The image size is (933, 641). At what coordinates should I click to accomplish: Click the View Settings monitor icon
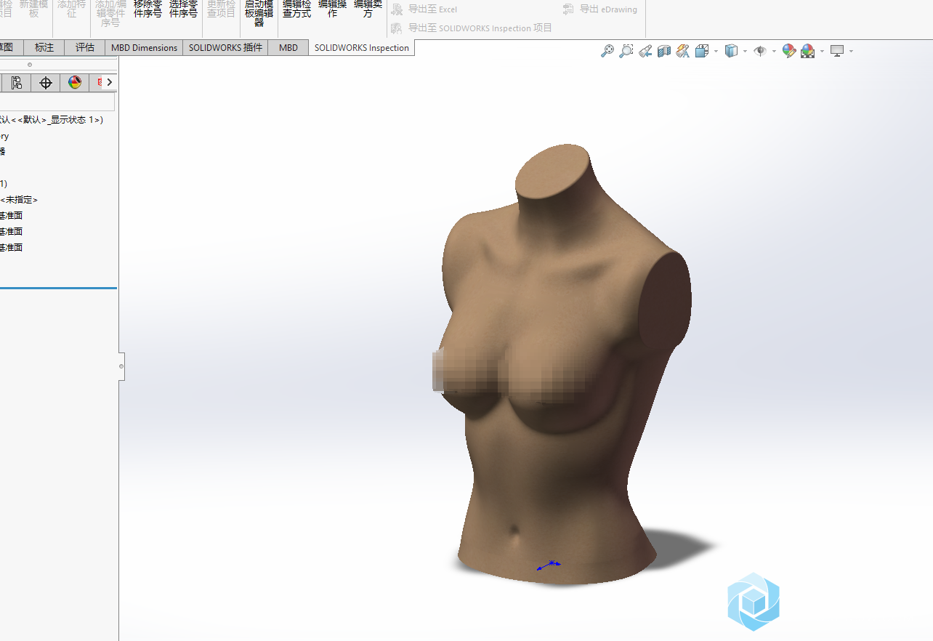837,51
